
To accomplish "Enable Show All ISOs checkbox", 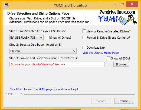I will [109, 58].
